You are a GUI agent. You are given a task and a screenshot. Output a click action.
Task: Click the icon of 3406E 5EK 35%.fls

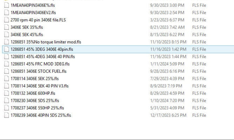[x=7, y=27]
